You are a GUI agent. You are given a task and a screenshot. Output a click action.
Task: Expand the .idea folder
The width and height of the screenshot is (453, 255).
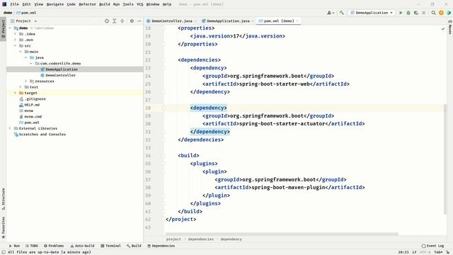pos(15,34)
